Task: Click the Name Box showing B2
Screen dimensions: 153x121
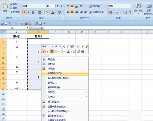Action: pos(13,28)
